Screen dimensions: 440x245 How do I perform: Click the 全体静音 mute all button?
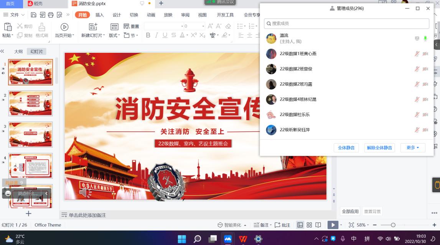346,147
